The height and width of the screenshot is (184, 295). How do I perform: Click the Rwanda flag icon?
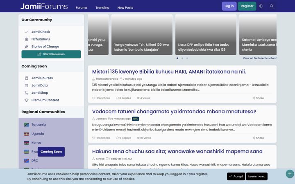27,152
